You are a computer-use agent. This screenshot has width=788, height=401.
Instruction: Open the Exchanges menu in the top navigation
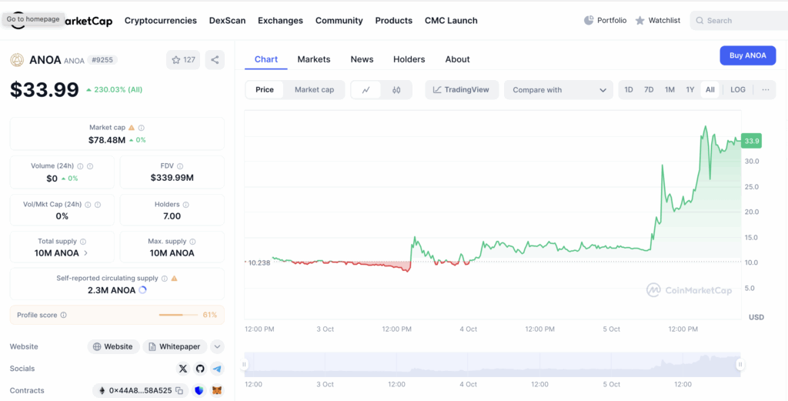pyautogui.click(x=280, y=21)
